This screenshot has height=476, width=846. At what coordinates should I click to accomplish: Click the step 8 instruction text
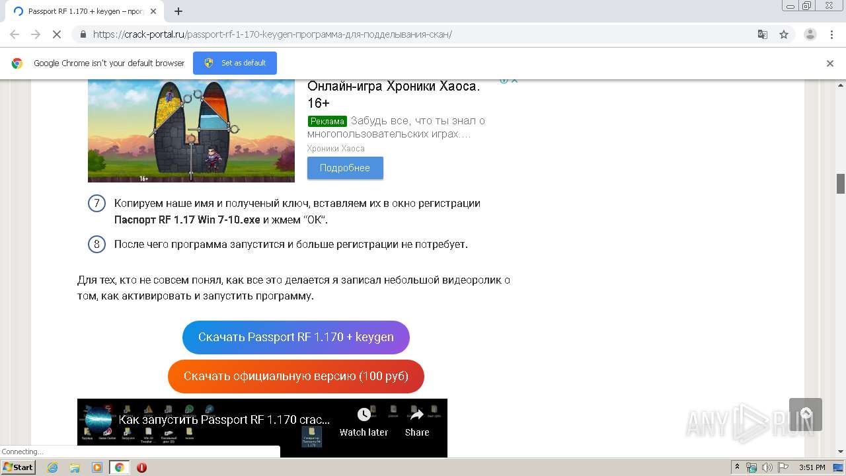(x=291, y=245)
